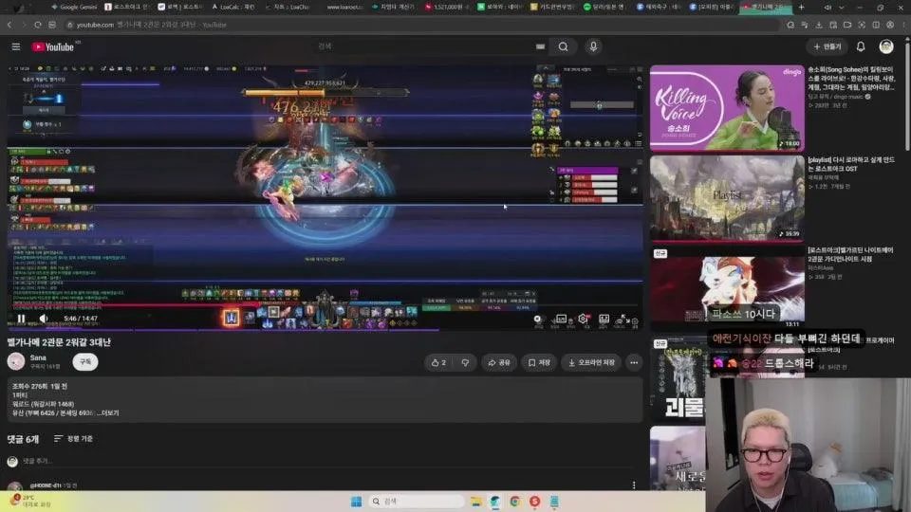Open Windows Start menu
This screenshot has width=911, height=512.
pyautogui.click(x=356, y=502)
